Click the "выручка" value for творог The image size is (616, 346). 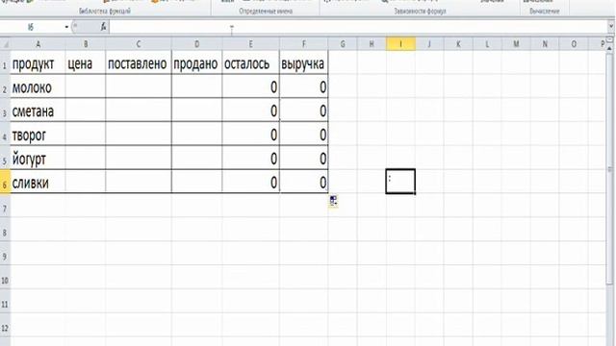click(304, 135)
